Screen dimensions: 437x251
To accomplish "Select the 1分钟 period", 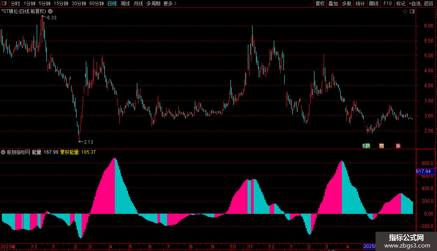I will click(29, 3).
